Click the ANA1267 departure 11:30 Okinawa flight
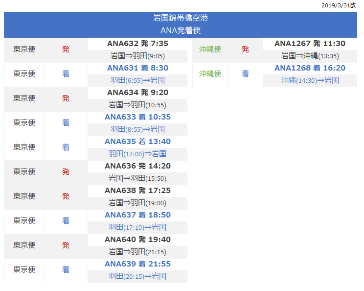Screen dimensions: 364x291 pos(310,44)
